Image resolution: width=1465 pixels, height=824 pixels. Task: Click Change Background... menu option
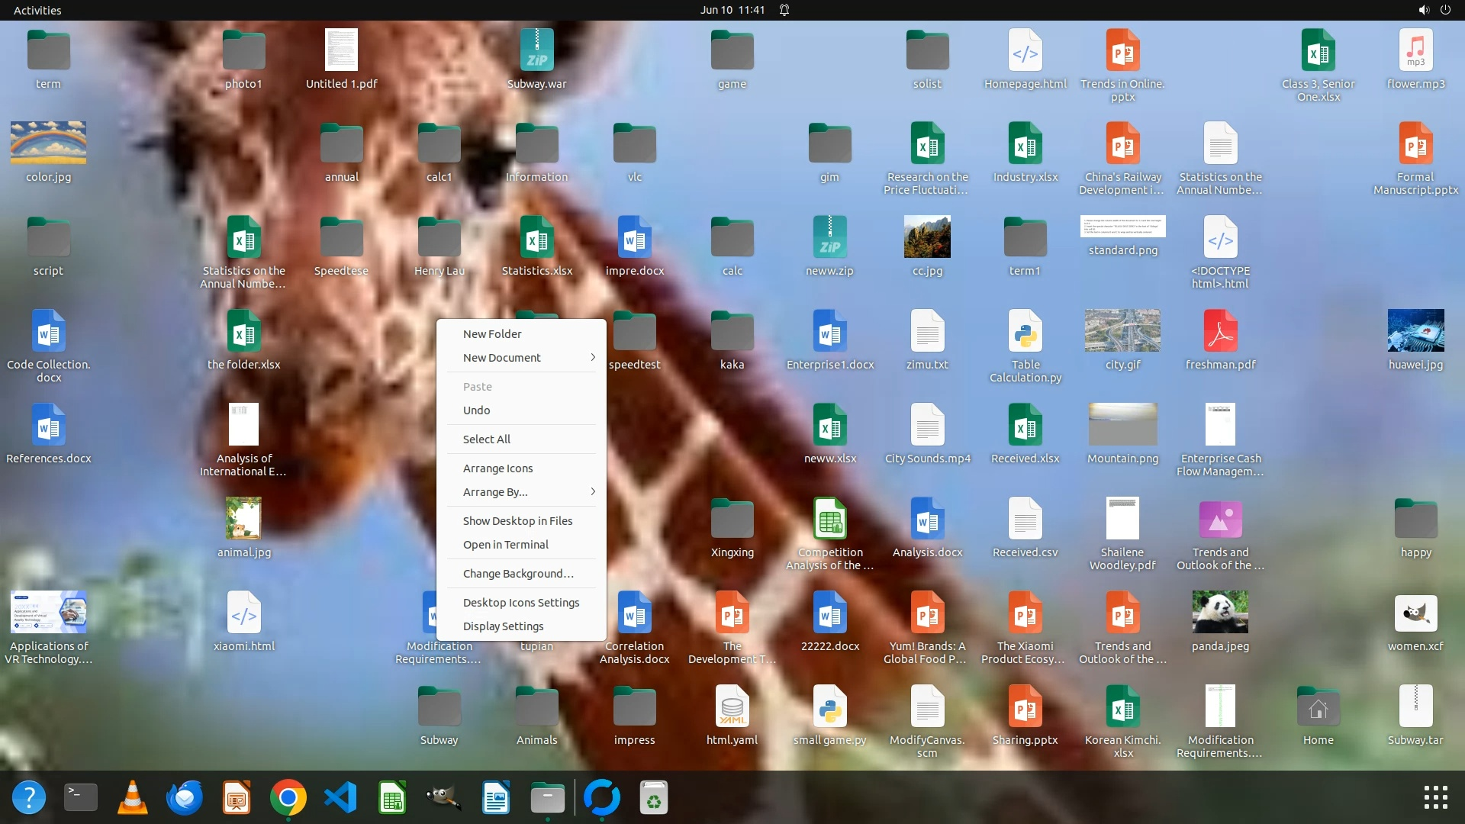pos(518,574)
